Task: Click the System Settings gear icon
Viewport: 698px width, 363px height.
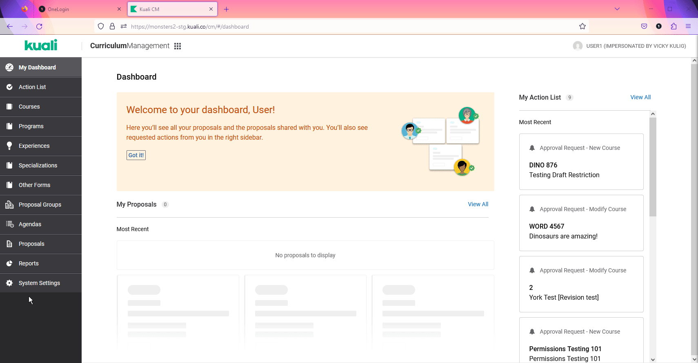Action: point(9,283)
